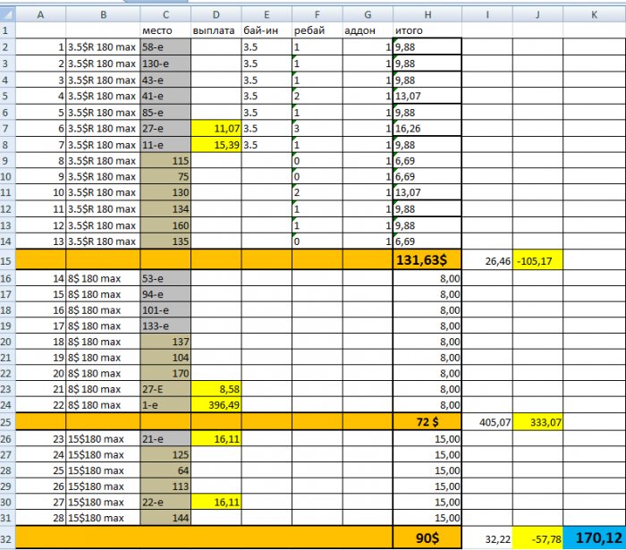Click the Select All corner button
626x550 pixels.
(x=7, y=14)
